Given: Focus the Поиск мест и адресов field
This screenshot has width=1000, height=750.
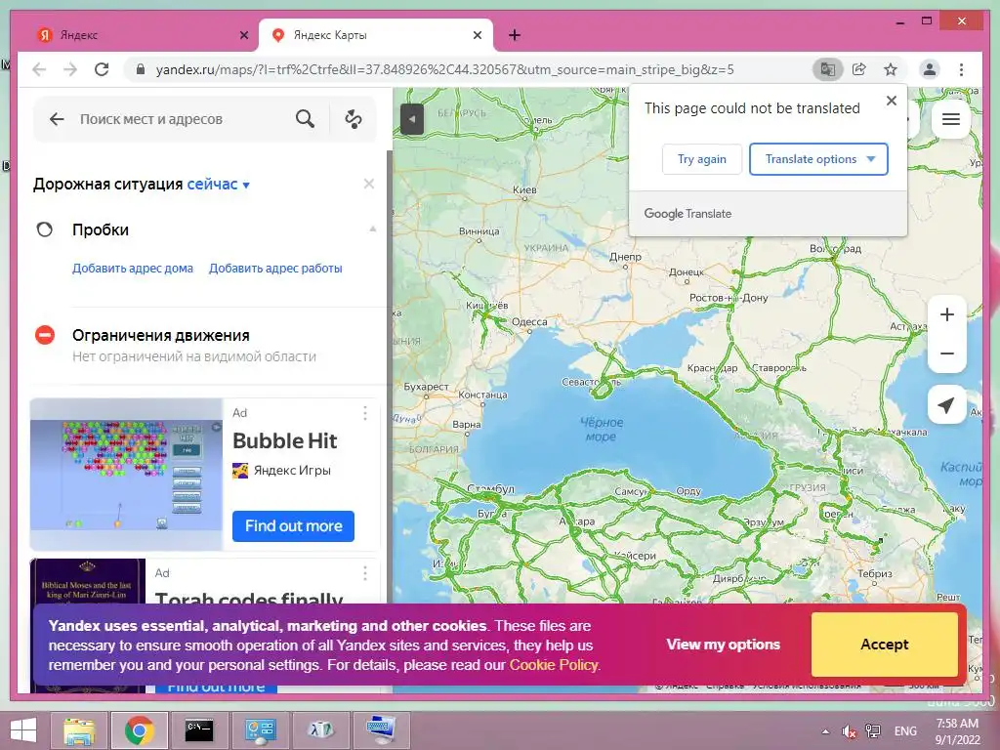Looking at the screenshot, I should point(151,119).
